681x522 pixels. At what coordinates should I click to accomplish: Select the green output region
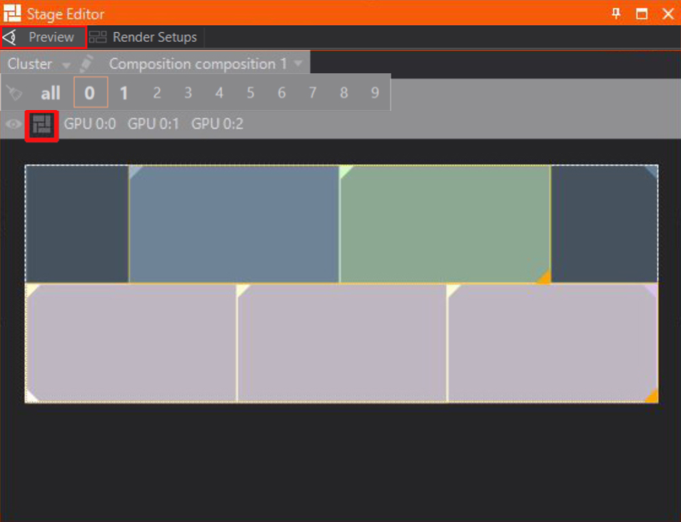(x=444, y=222)
